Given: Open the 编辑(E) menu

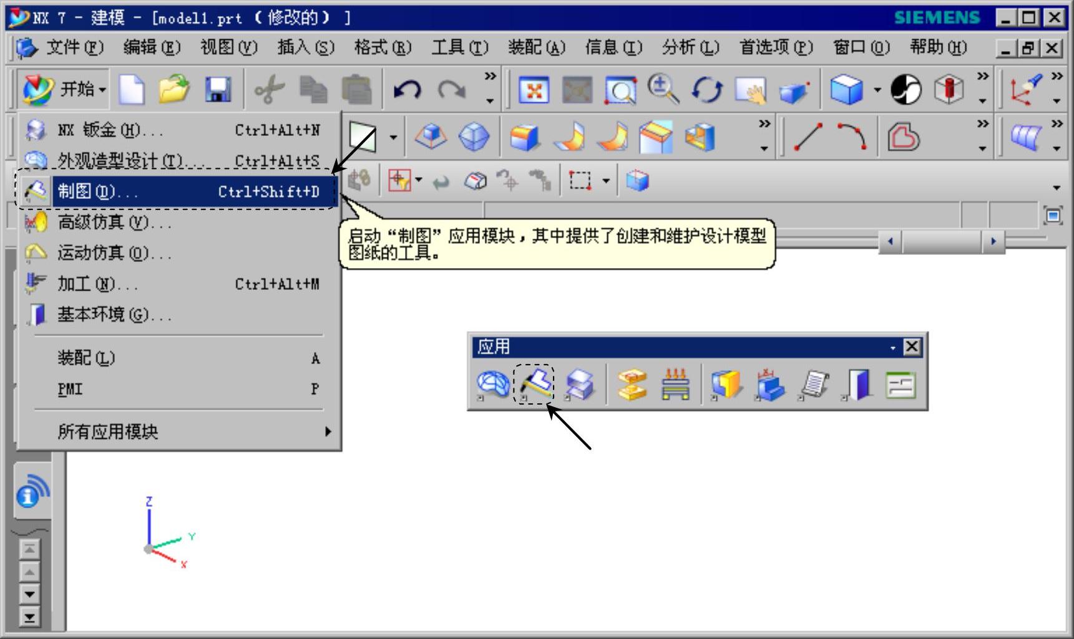Looking at the screenshot, I should 152,47.
